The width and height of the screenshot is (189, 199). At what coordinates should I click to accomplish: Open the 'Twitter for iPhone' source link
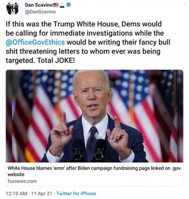click(76, 193)
